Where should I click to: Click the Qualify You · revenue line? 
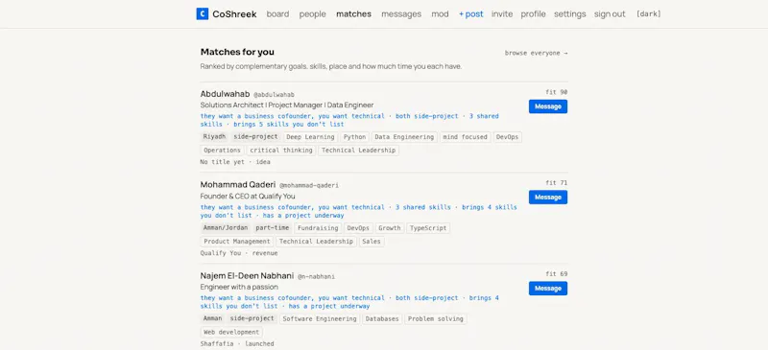tap(239, 253)
